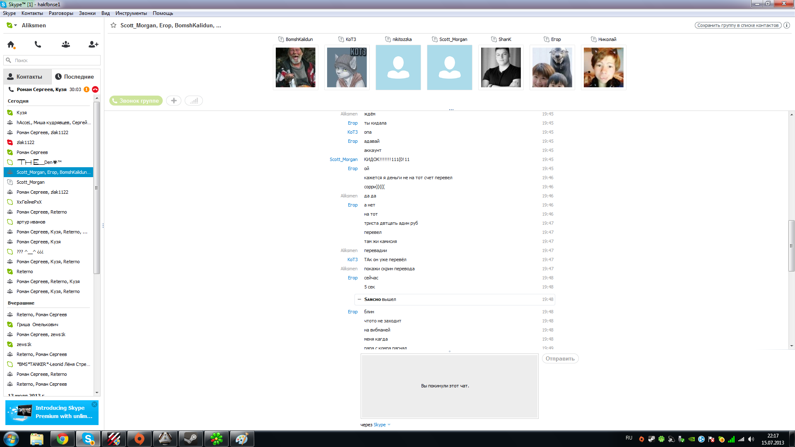Click the add contact icon
This screenshot has width=795, height=447.
[93, 44]
